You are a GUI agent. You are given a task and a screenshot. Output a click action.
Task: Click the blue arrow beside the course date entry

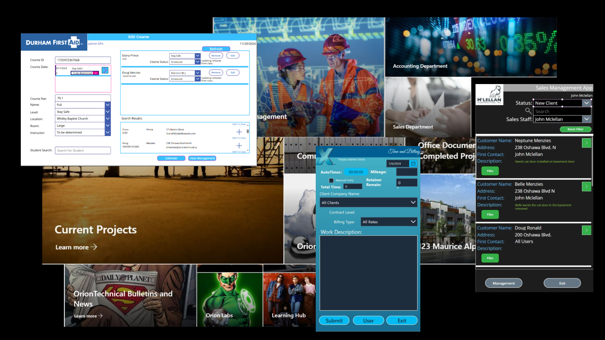pos(105,70)
